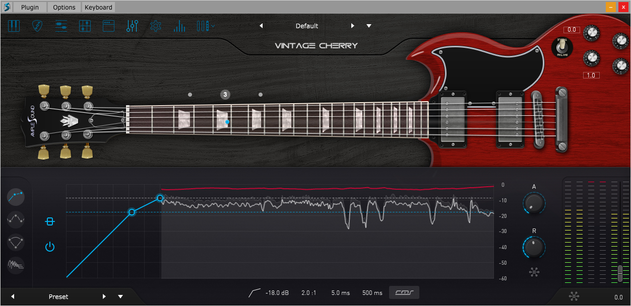Click the 1.0 value box below knobs
This screenshot has width=631, height=306.
pos(591,75)
